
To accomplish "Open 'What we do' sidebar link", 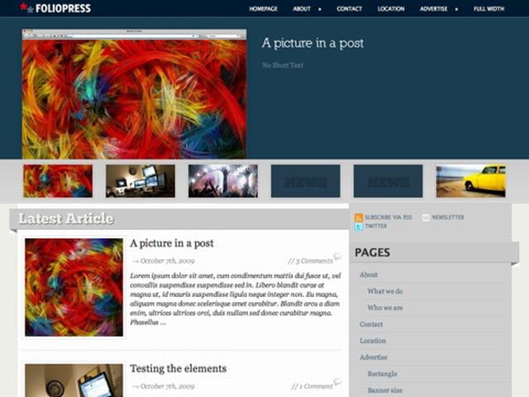I will pyautogui.click(x=385, y=291).
